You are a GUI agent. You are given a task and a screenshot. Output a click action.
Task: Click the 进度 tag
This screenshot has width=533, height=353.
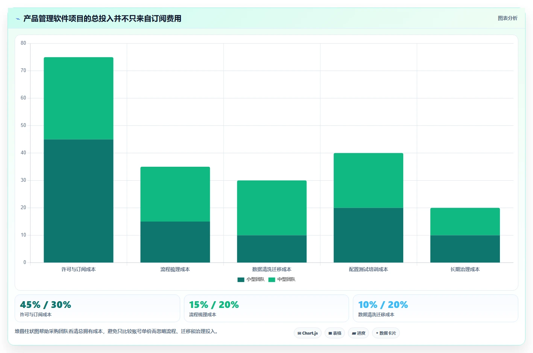point(358,333)
